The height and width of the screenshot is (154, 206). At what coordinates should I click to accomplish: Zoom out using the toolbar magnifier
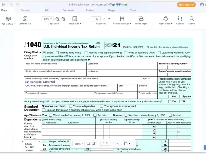coord(57,19)
